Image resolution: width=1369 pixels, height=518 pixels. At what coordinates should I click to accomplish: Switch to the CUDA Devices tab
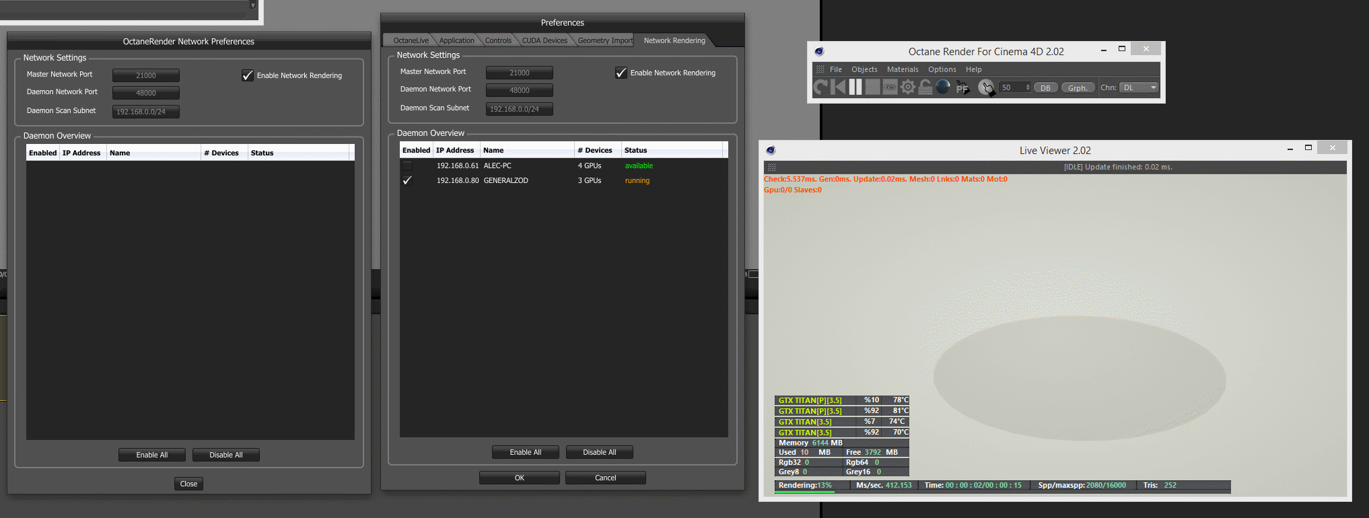point(545,40)
